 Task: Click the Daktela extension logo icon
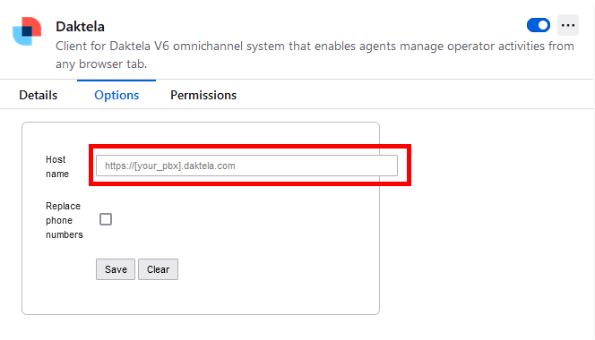pos(27,31)
